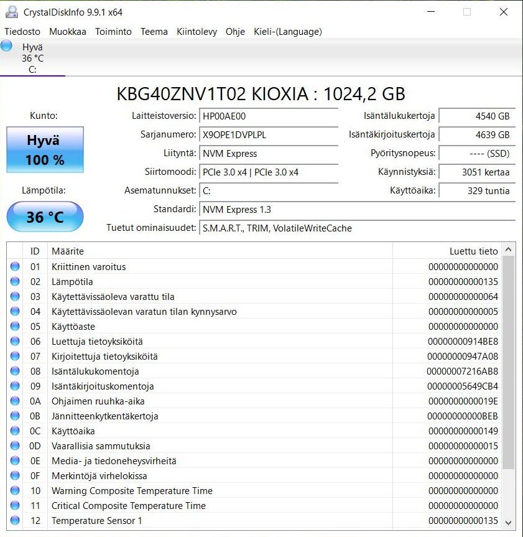Select raw value 0000000000BEB

point(463,416)
